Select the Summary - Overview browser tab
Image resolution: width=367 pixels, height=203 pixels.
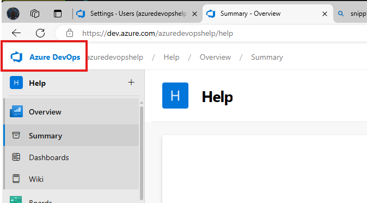pos(267,14)
